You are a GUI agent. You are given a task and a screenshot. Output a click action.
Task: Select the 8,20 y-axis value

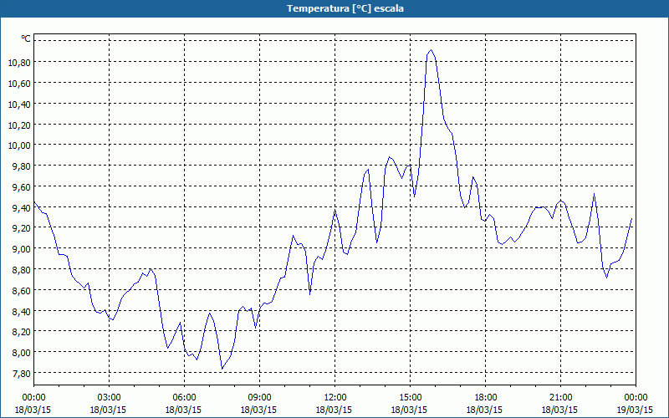[22, 332]
